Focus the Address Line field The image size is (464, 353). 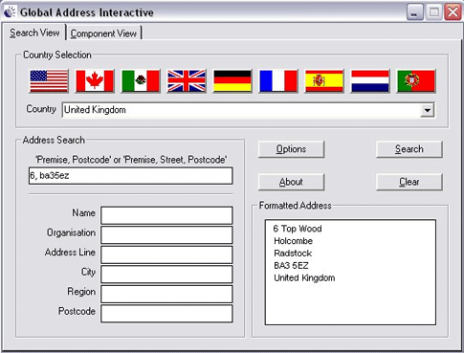[x=166, y=254]
